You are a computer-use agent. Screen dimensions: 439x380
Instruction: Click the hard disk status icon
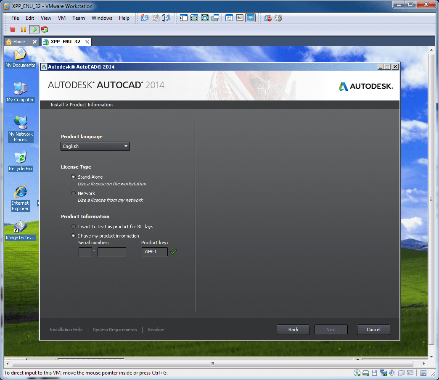coord(366,373)
